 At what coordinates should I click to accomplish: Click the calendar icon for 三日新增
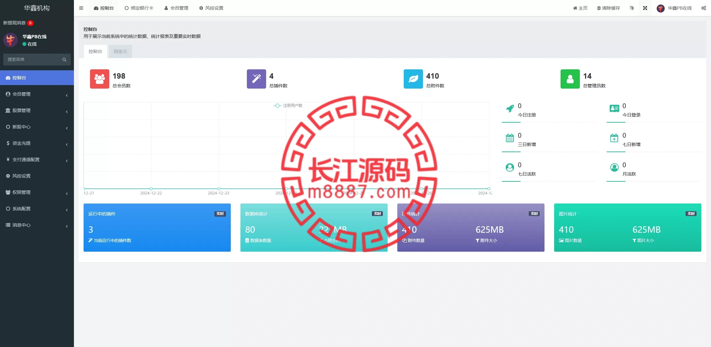tap(510, 138)
